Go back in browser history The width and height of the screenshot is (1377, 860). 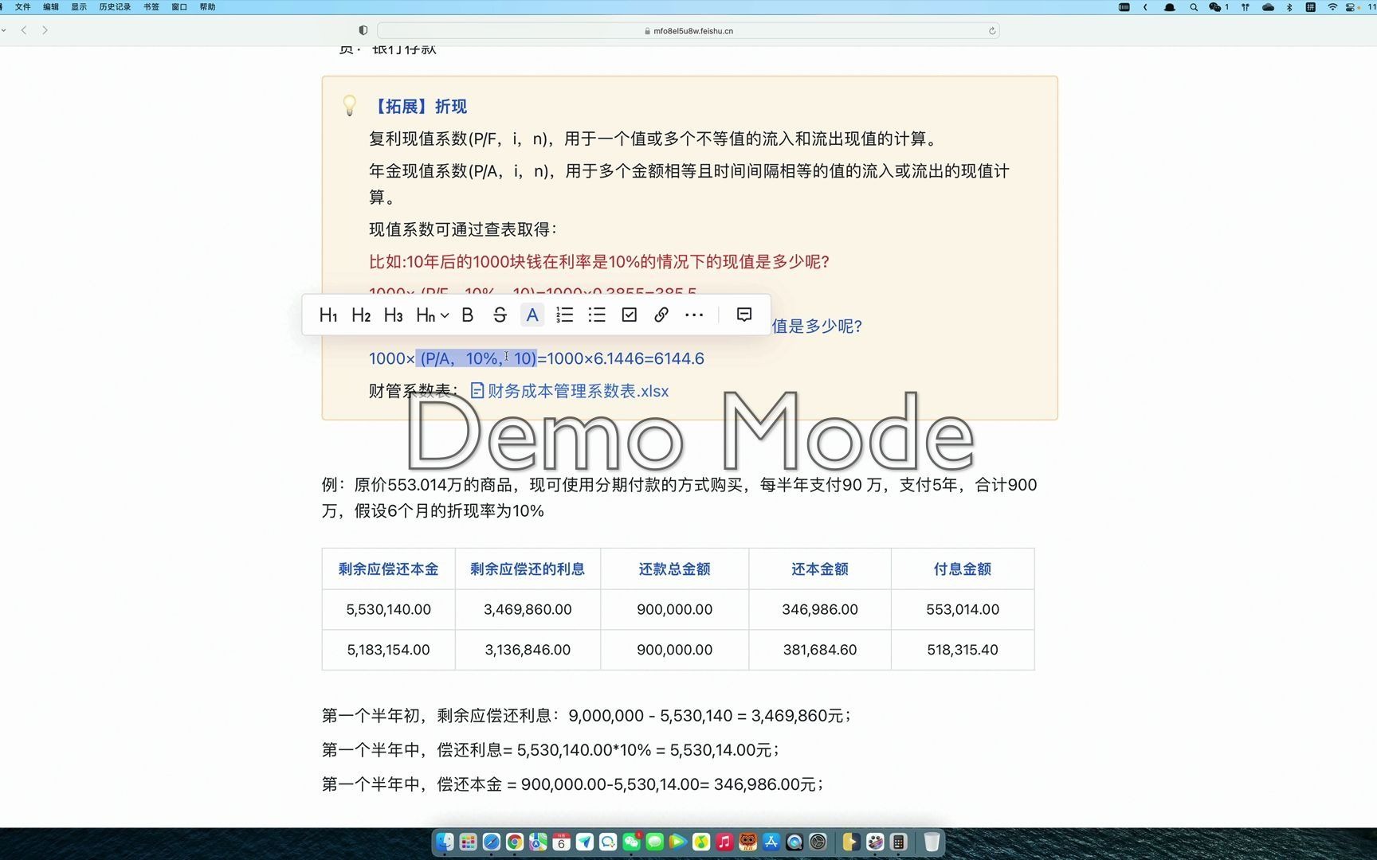point(24,30)
